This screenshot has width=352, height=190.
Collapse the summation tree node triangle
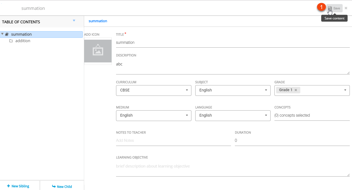point(2,34)
